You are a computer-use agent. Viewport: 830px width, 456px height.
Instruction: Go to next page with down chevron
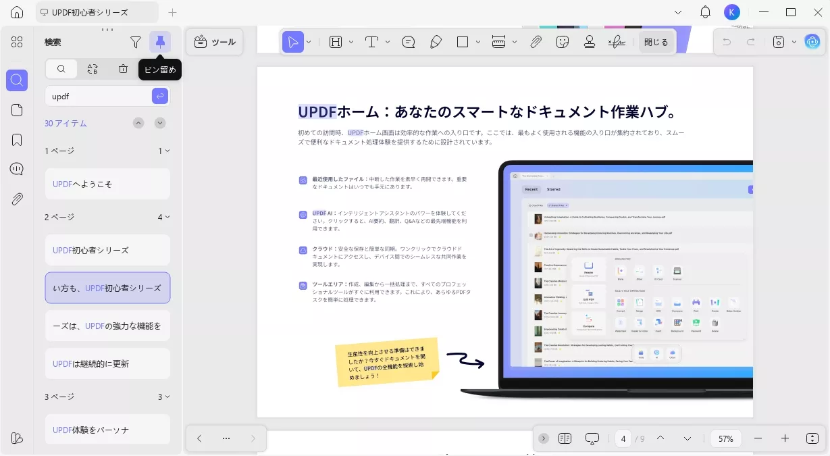(x=688, y=438)
